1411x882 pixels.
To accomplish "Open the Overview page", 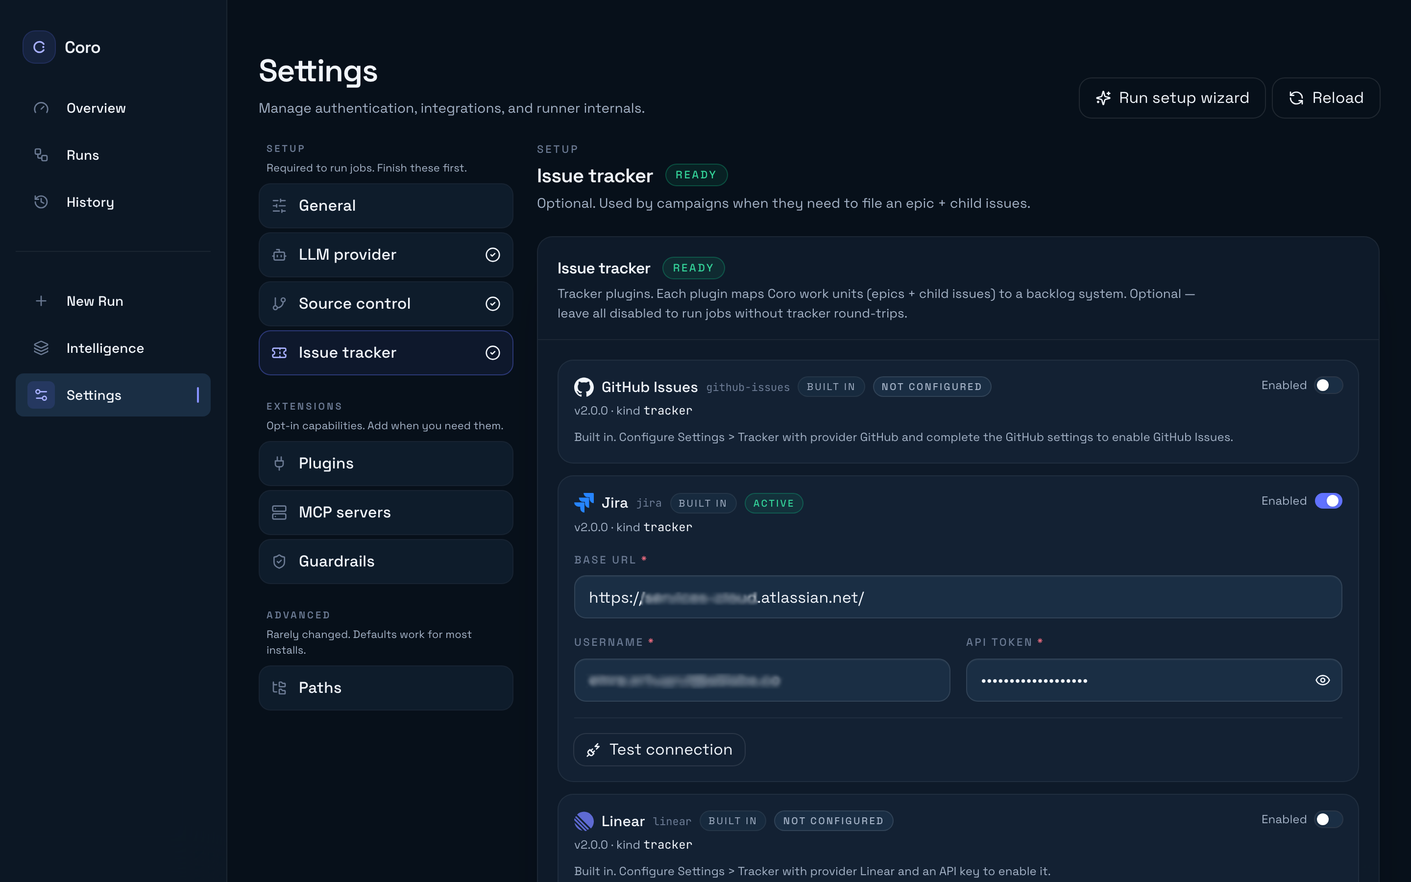I will coord(113,108).
